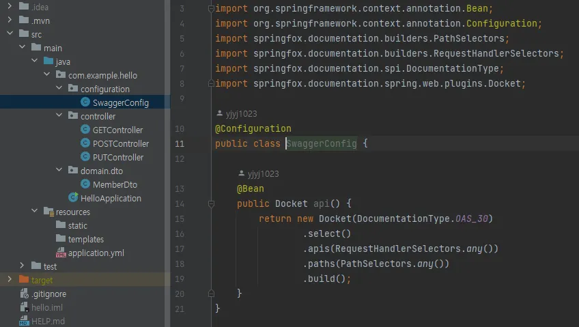Click method end fold marker at line 20

[x=211, y=294]
